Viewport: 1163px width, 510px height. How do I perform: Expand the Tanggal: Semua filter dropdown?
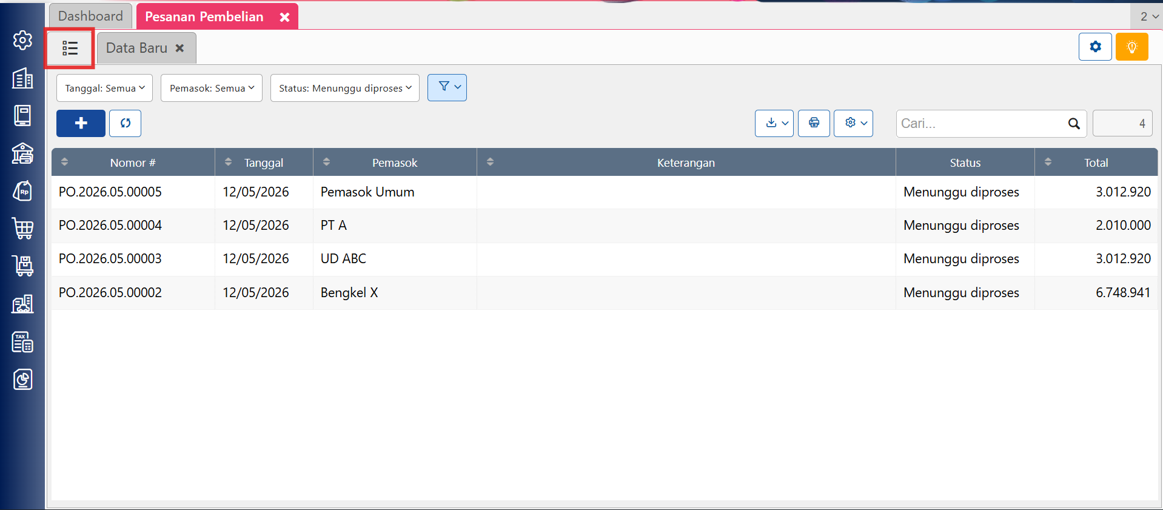tap(104, 88)
